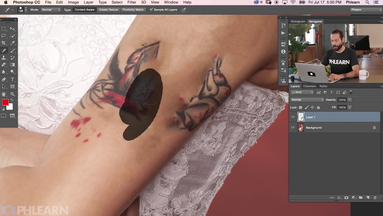The width and height of the screenshot is (383, 216).
Task: Select the Move tool
Action: [12, 29]
